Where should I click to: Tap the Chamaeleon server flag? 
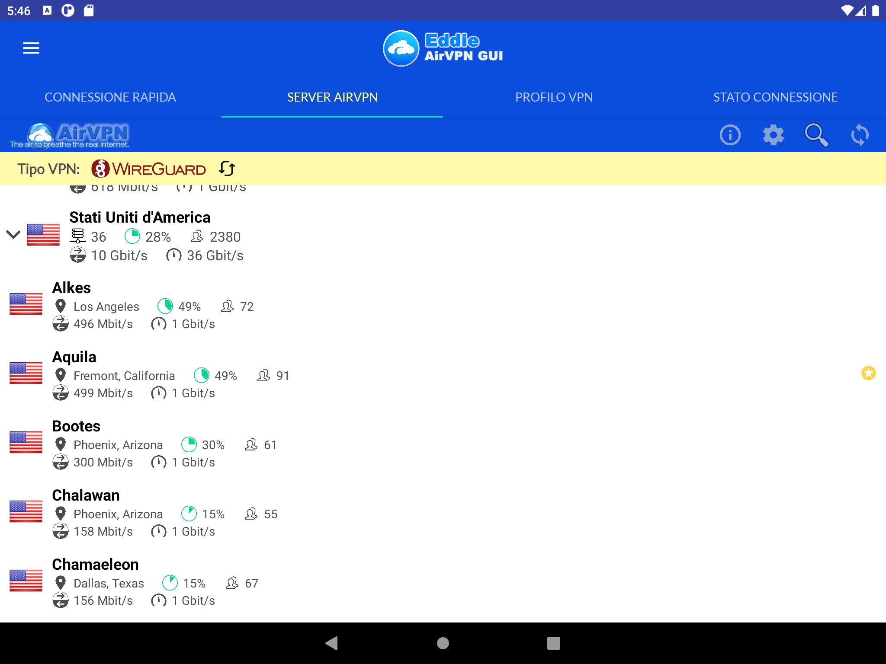click(x=26, y=581)
